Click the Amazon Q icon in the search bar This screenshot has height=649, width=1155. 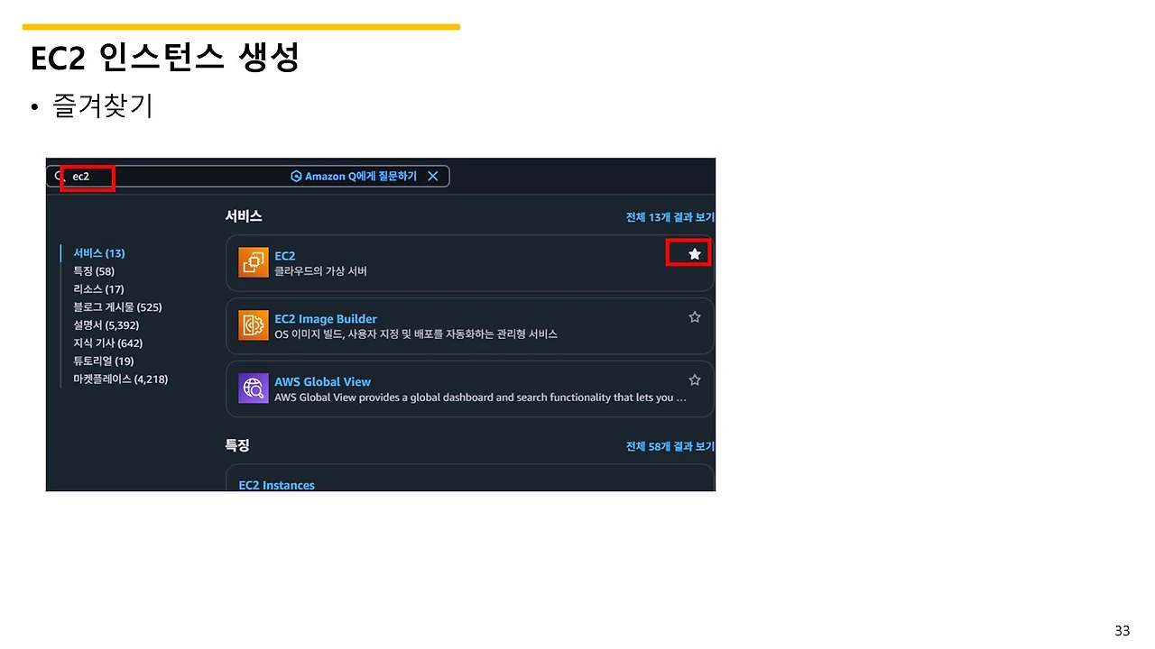296,176
